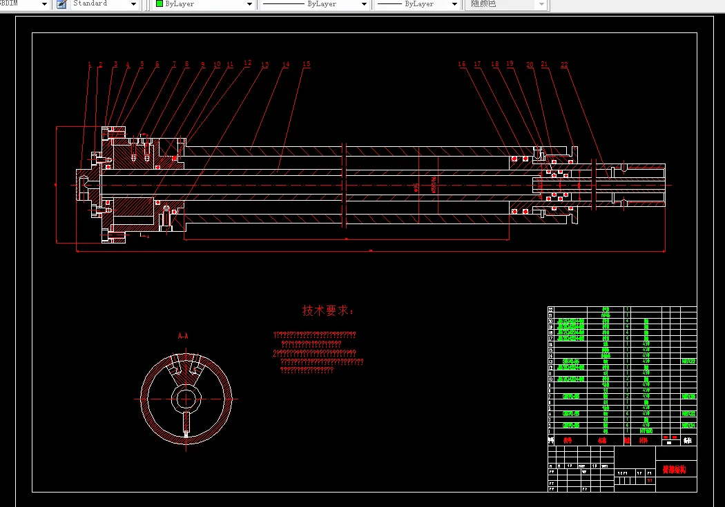Screen dimensions: 725x507
Task: Select part balloon number 9
Action: (x=203, y=65)
